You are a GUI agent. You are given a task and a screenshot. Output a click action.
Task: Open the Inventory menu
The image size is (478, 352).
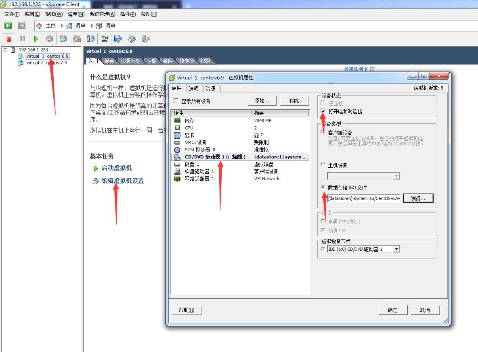(x=76, y=14)
